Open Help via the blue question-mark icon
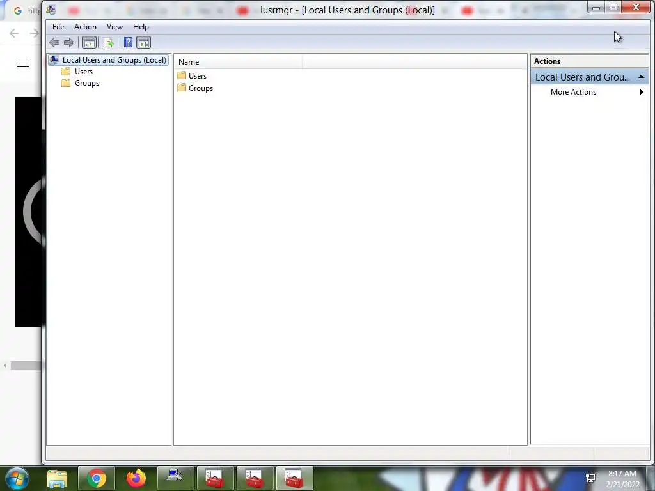The width and height of the screenshot is (655, 491). pyautogui.click(x=128, y=42)
